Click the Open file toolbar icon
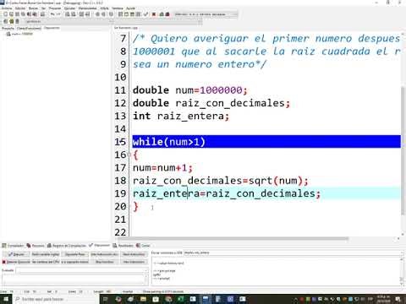This screenshot has width=406, height=304. [x=11, y=14]
